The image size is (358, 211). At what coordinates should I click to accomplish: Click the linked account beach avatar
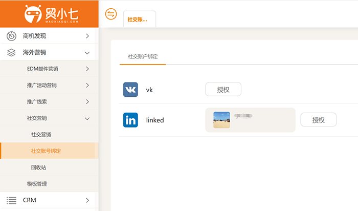pyautogui.click(x=221, y=120)
